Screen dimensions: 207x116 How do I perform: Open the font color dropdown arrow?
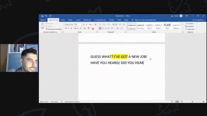(95, 28)
